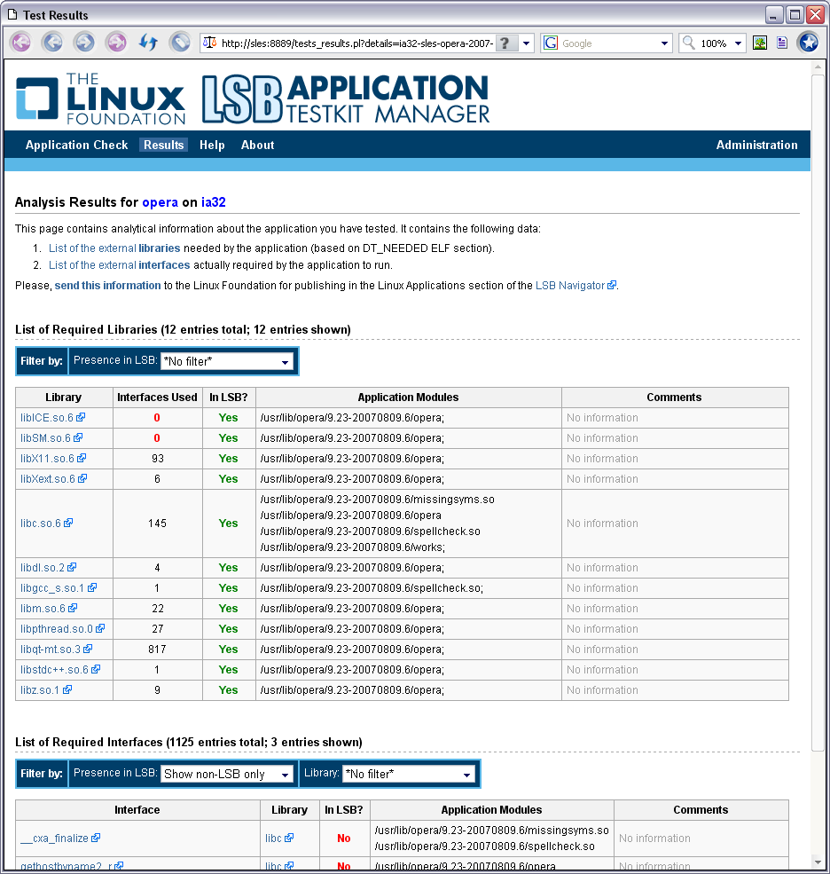This screenshot has width=830, height=874.
Task: Open the address bar history dropdown arrow
Action: (526, 43)
